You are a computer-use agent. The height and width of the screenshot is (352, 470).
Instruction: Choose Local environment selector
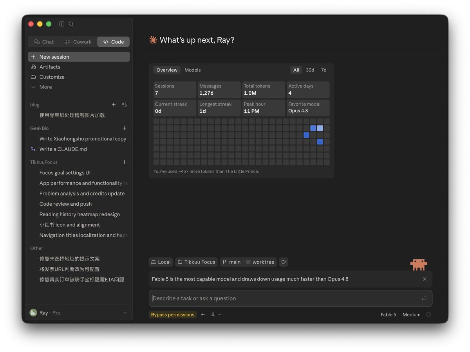(x=161, y=262)
